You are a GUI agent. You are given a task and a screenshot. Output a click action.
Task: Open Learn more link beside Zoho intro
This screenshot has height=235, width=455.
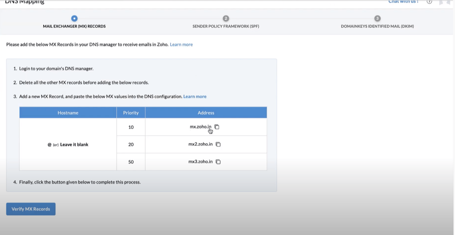[x=181, y=45]
